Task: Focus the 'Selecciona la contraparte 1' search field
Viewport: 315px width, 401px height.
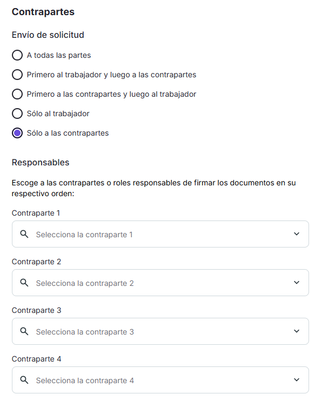Action: point(160,234)
